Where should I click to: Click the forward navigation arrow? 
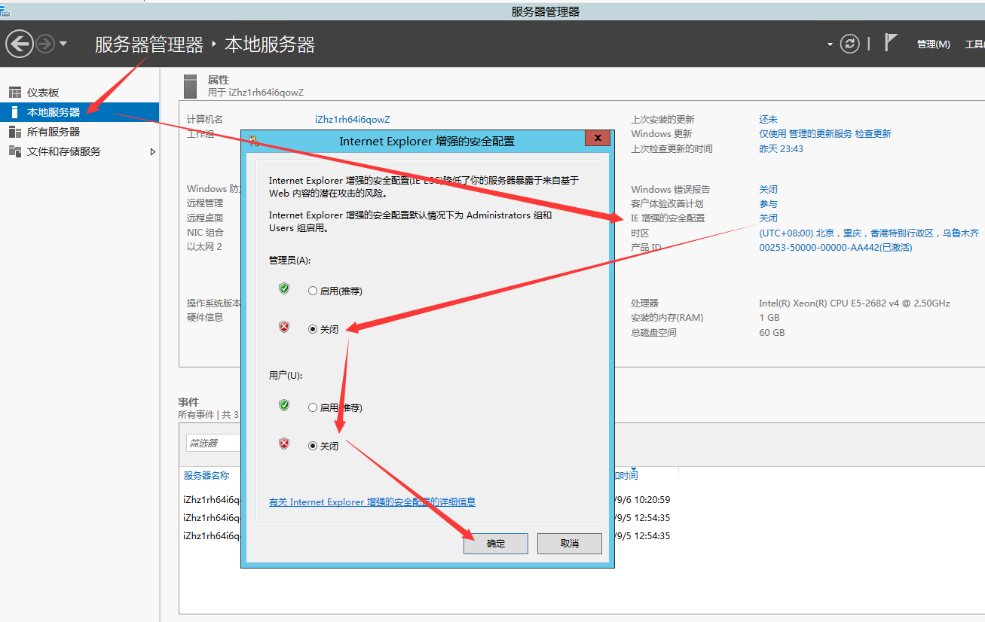coord(45,44)
